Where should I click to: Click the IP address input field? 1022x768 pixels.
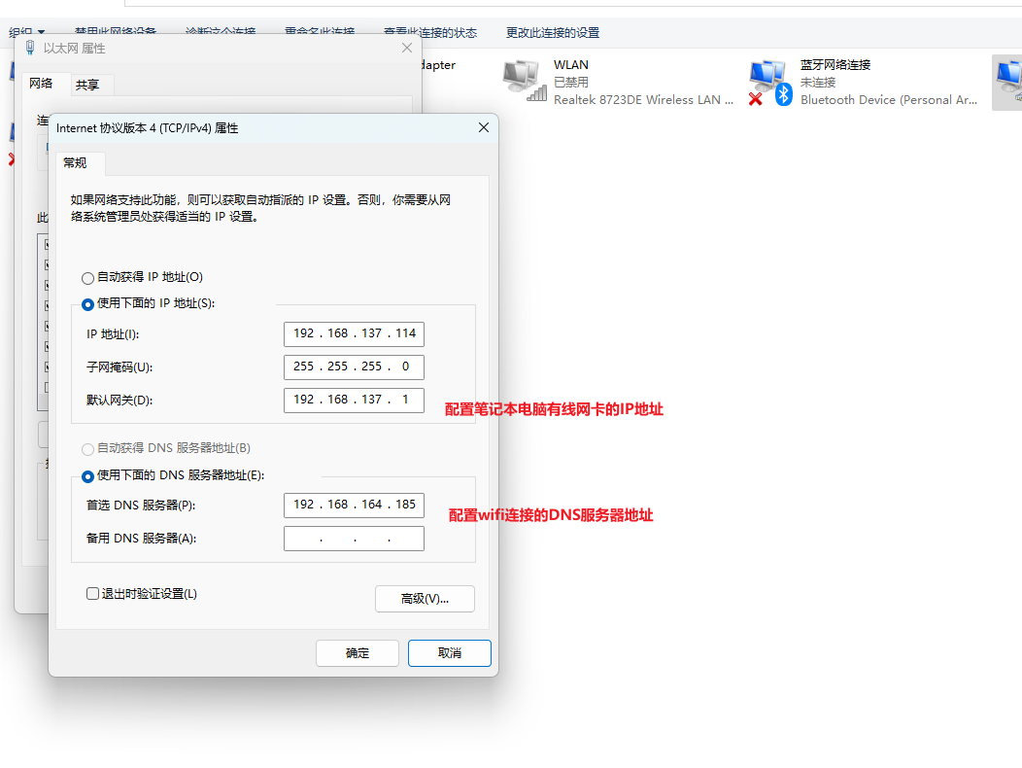354,333
